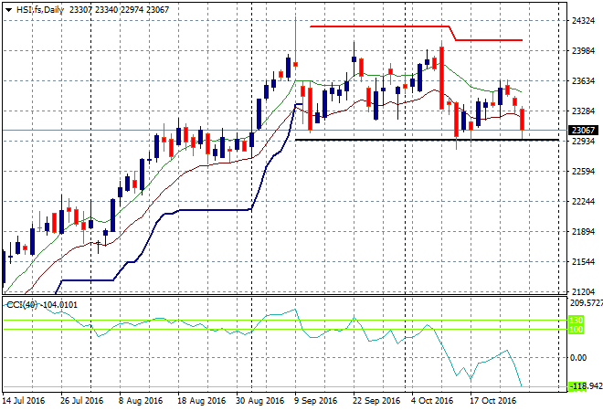
Task: Select the black horizontal support line at 22934
Action: [427, 140]
